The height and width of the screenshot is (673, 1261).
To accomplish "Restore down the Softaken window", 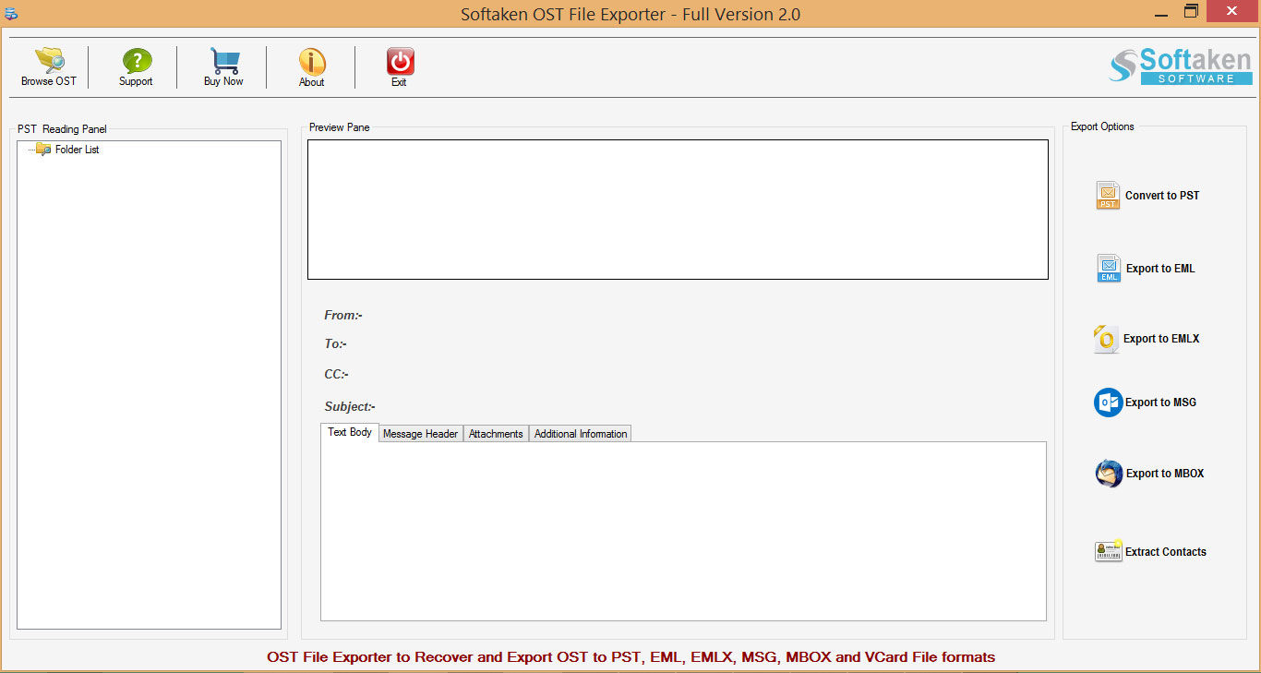I will (1191, 12).
